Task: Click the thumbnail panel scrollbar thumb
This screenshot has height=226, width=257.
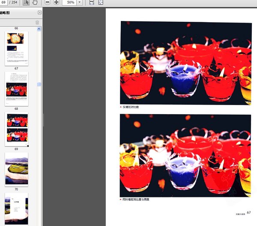Action: click(39, 84)
